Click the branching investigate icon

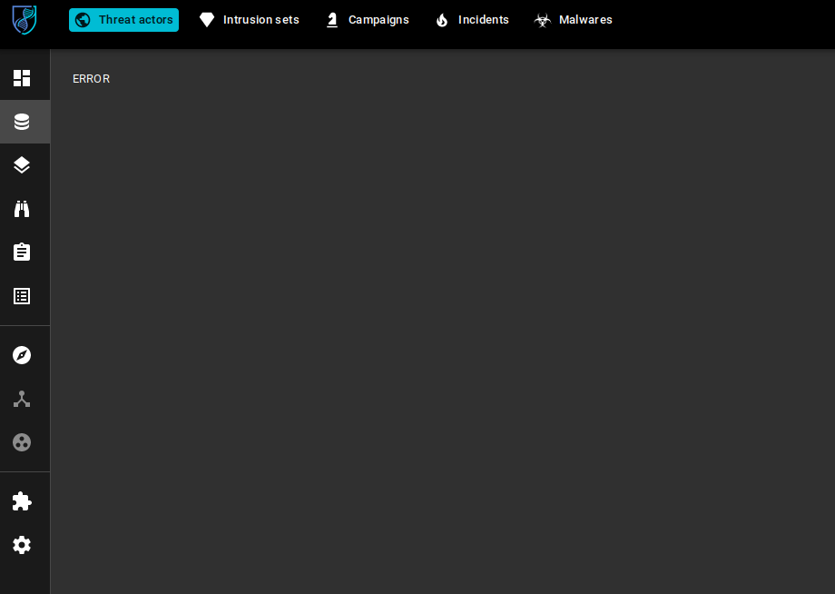[x=22, y=399]
